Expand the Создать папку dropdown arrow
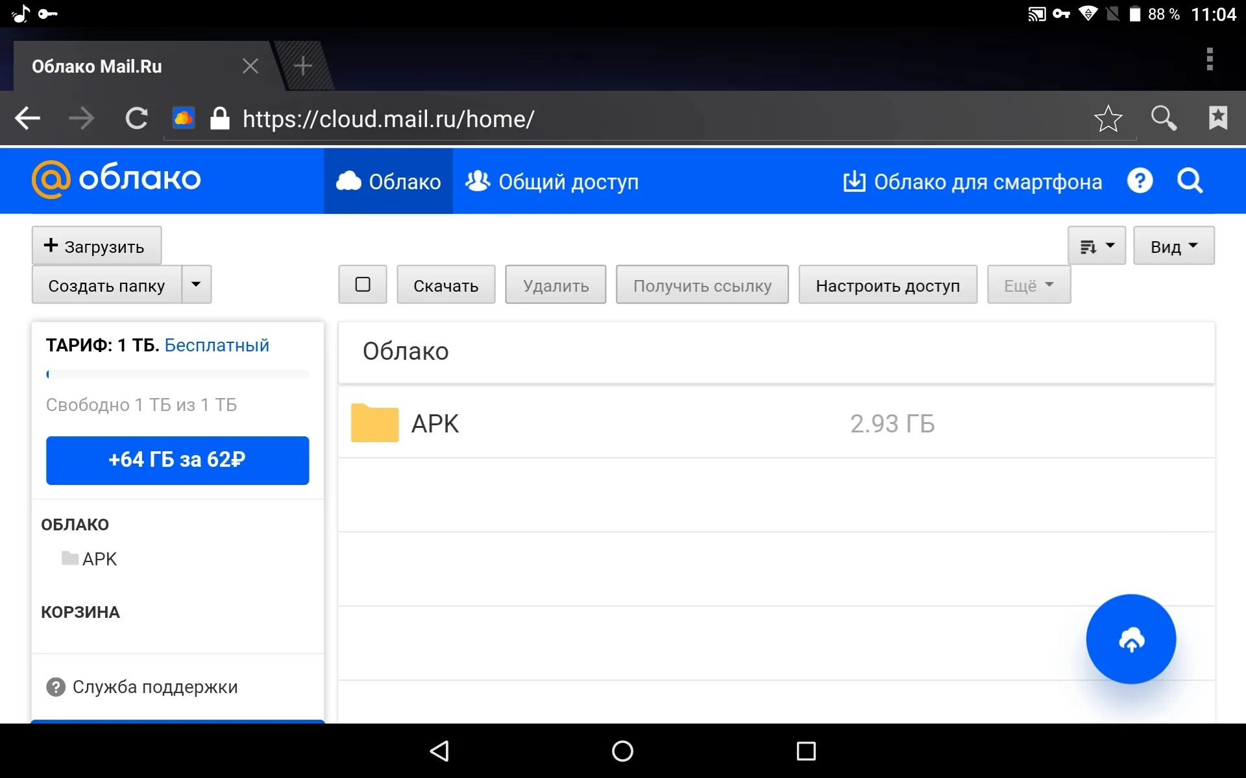 coord(197,285)
